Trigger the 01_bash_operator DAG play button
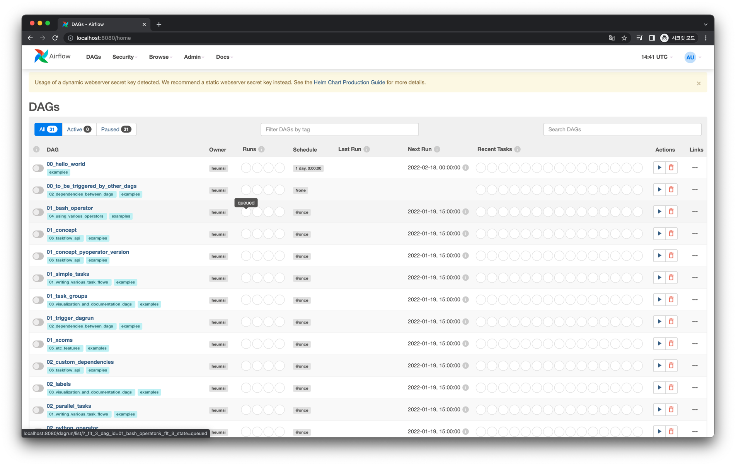Viewport: 736px width, 466px height. tap(659, 212)
